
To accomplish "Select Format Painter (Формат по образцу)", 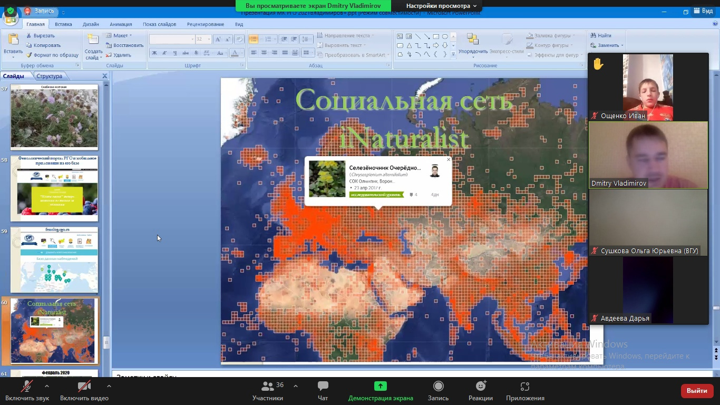I will [52, 55].
